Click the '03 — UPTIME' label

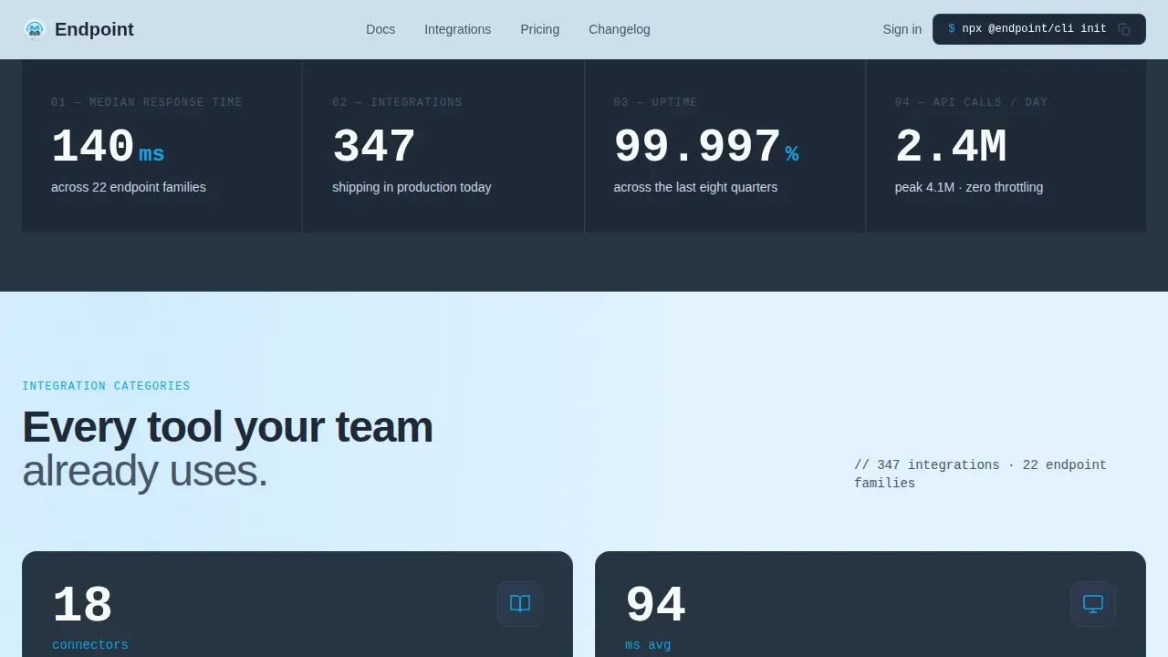click(x=655, y=102)
